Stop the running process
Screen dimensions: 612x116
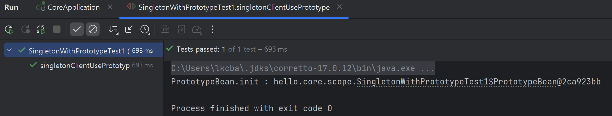pyautogui.click(x=57, y=29)
